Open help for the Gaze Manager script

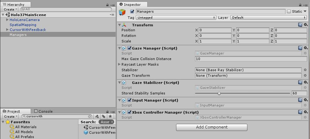(300, 48)
